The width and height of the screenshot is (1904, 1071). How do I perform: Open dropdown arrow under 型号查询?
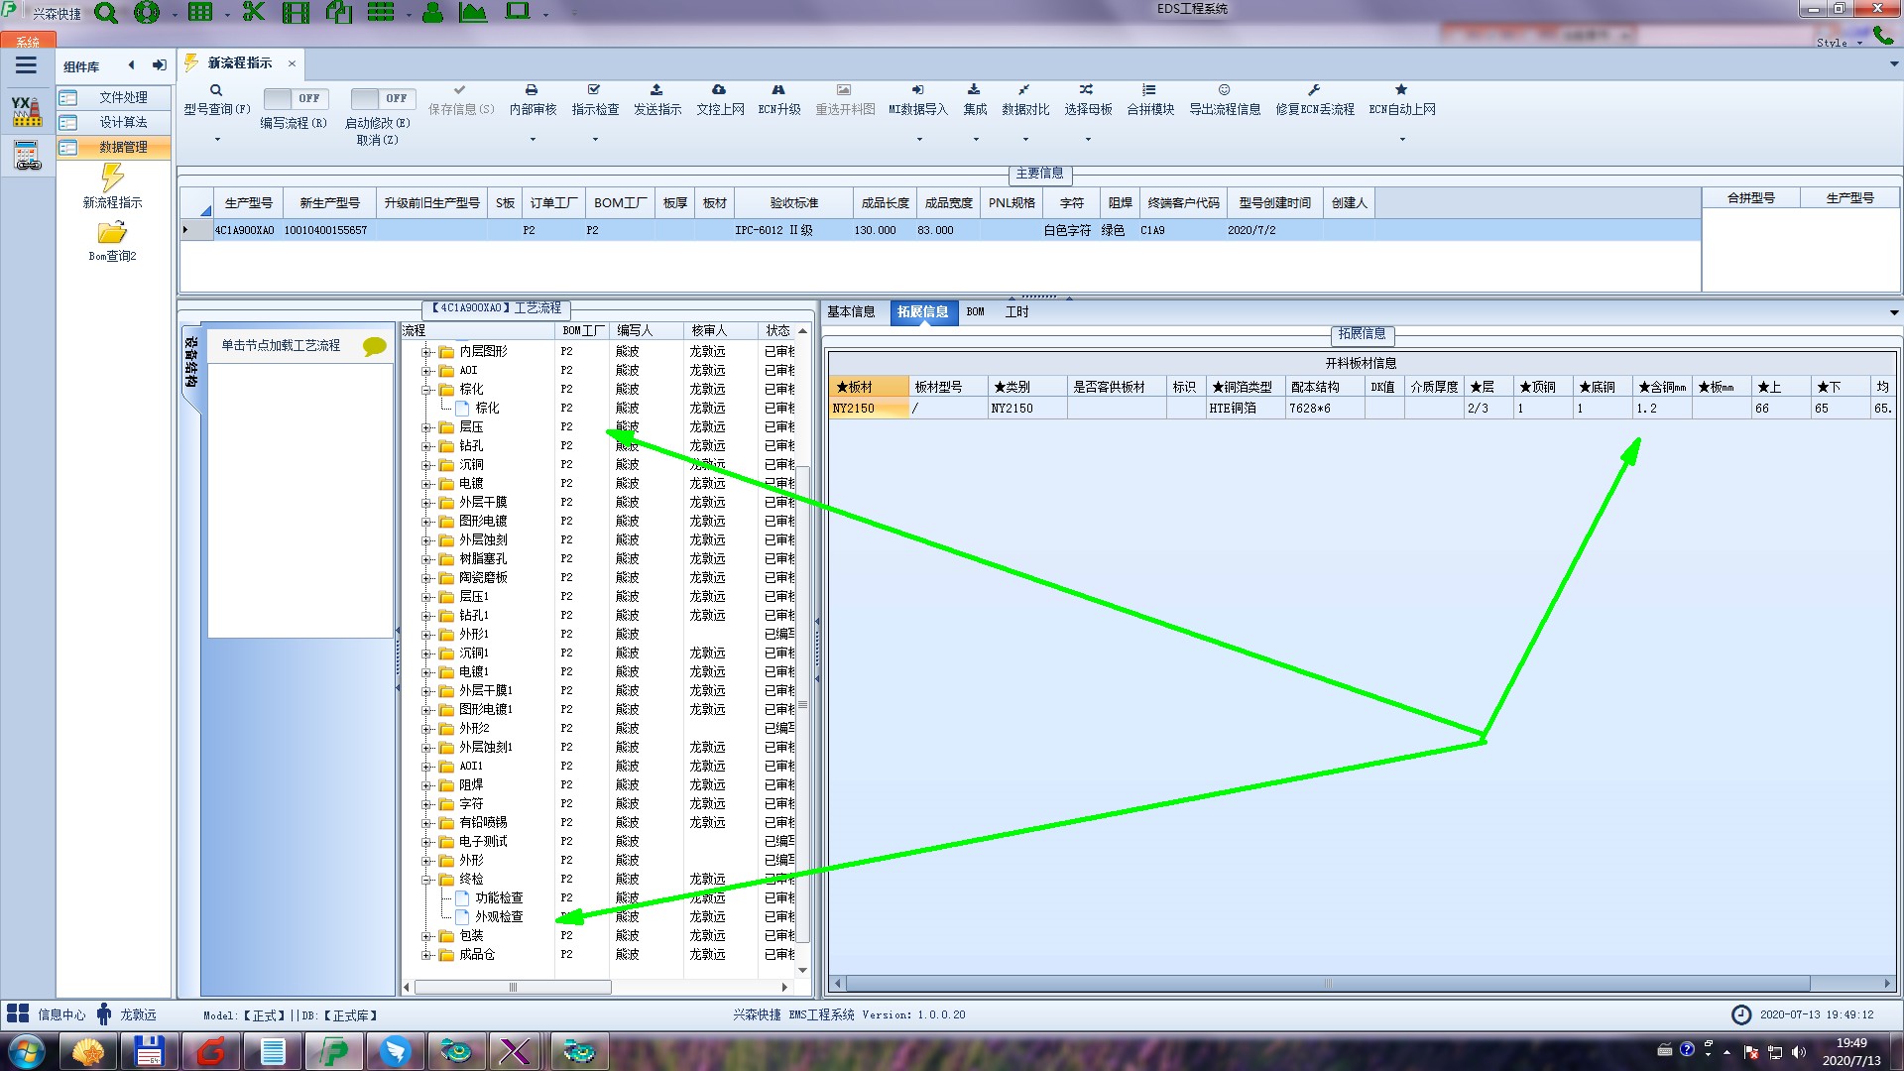pyautogui.click(x=217, y=140)
